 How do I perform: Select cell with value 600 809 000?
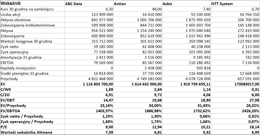(89, 36)
